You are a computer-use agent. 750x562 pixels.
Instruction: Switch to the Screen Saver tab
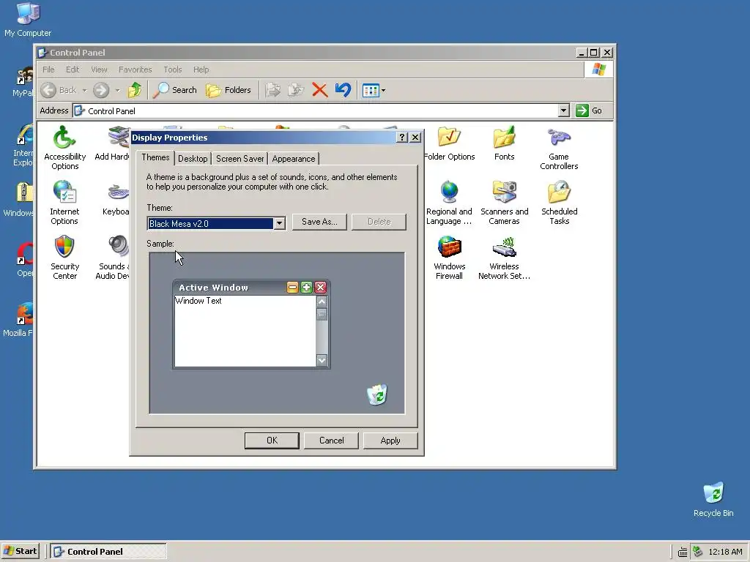point(240,159)
